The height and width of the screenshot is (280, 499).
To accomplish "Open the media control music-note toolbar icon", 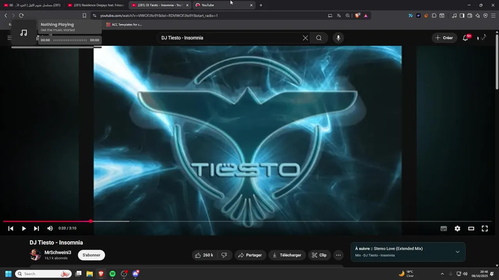I will [454, 16].
